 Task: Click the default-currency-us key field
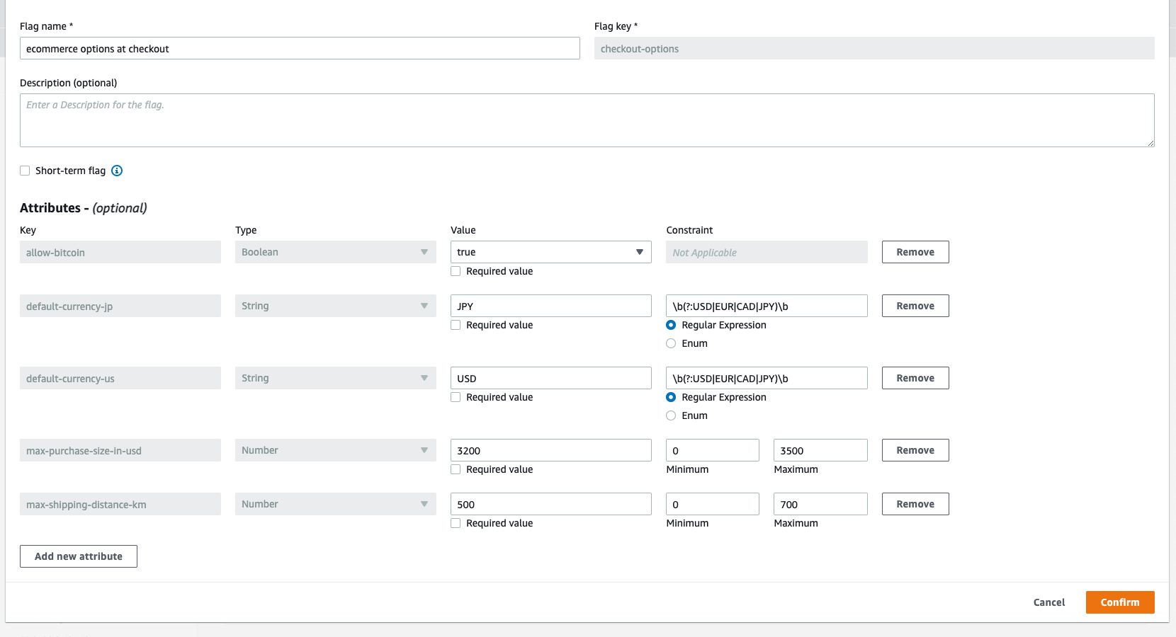[x=120, y=378]
